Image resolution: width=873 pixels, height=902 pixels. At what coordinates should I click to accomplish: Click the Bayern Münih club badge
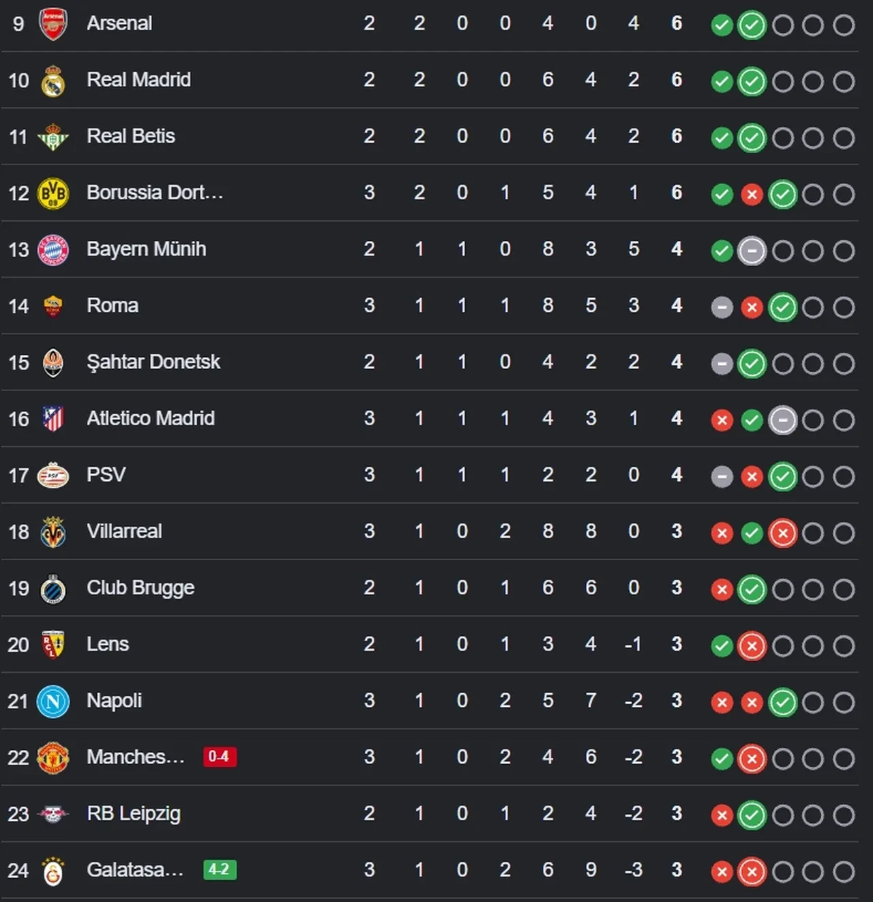[x=53, y=250]
